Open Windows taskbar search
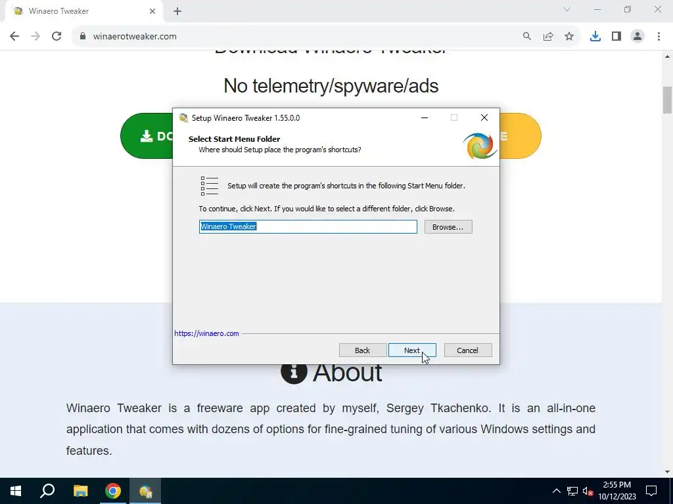Screen dimensions: 673x504 [x=47, y=491]
